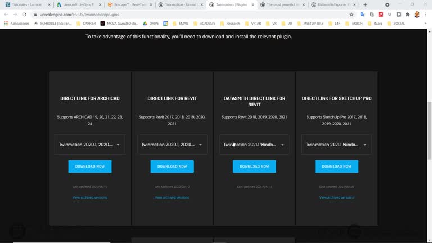Click the browser back arrow
The height and width of the screenshot is (243, 432).
(6, 15)
